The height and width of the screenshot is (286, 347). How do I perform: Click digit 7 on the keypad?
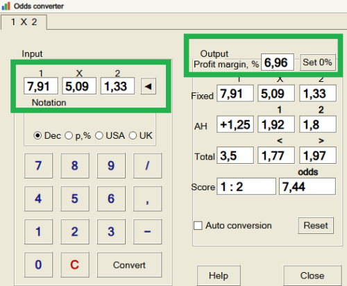point(38,165)
